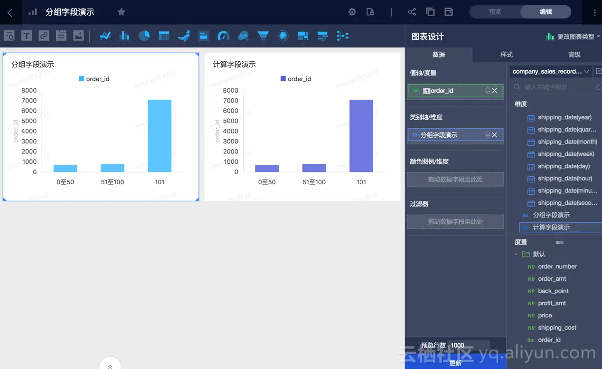Select the 分组字段演示 chart card
The image size is (602, 369).
101,127
